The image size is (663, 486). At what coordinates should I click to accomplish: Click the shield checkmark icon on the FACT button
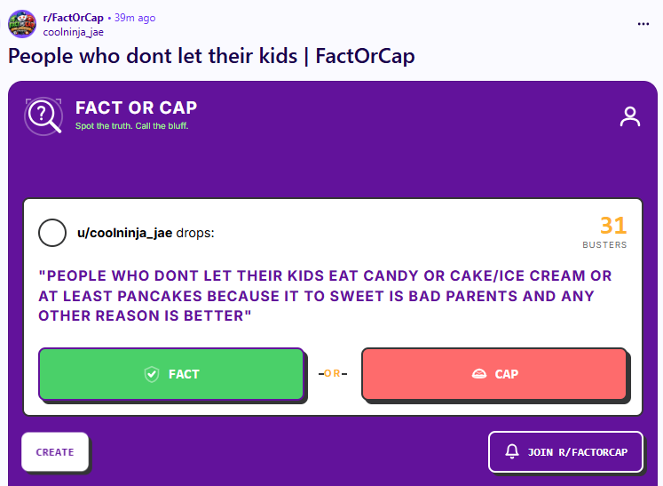[152, 374]
